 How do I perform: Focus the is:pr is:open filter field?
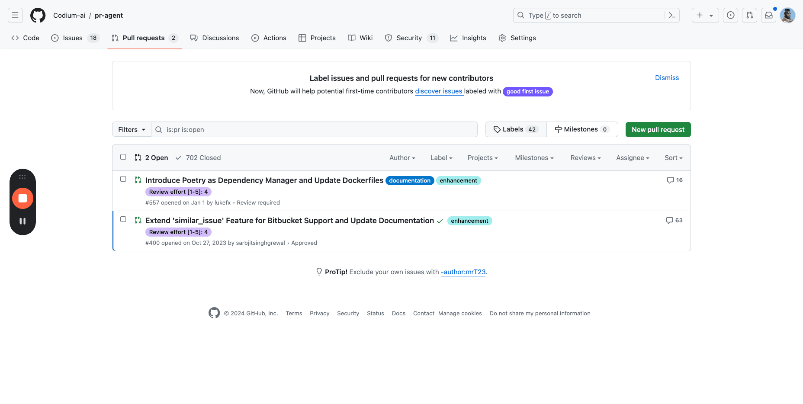tap(315, 129)
